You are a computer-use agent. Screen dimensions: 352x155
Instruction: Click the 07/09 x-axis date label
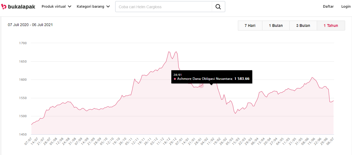point(79,141)
